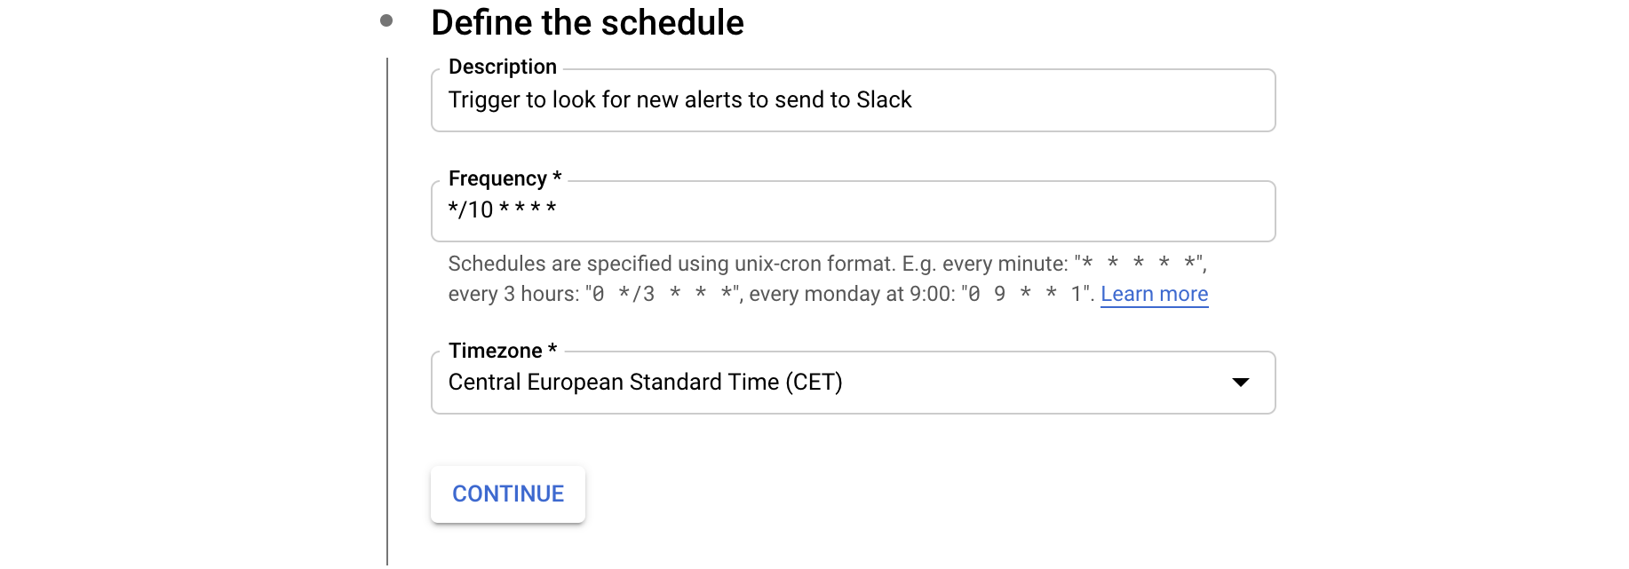Click the Timezone field label
1629x569 pixels.
495,351
